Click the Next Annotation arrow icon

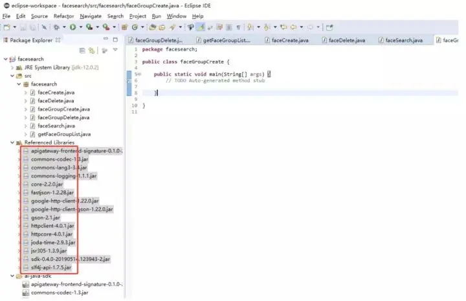[x=250, y=27]
